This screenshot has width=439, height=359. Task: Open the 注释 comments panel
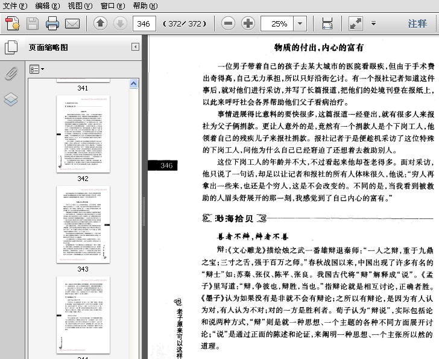417,24
